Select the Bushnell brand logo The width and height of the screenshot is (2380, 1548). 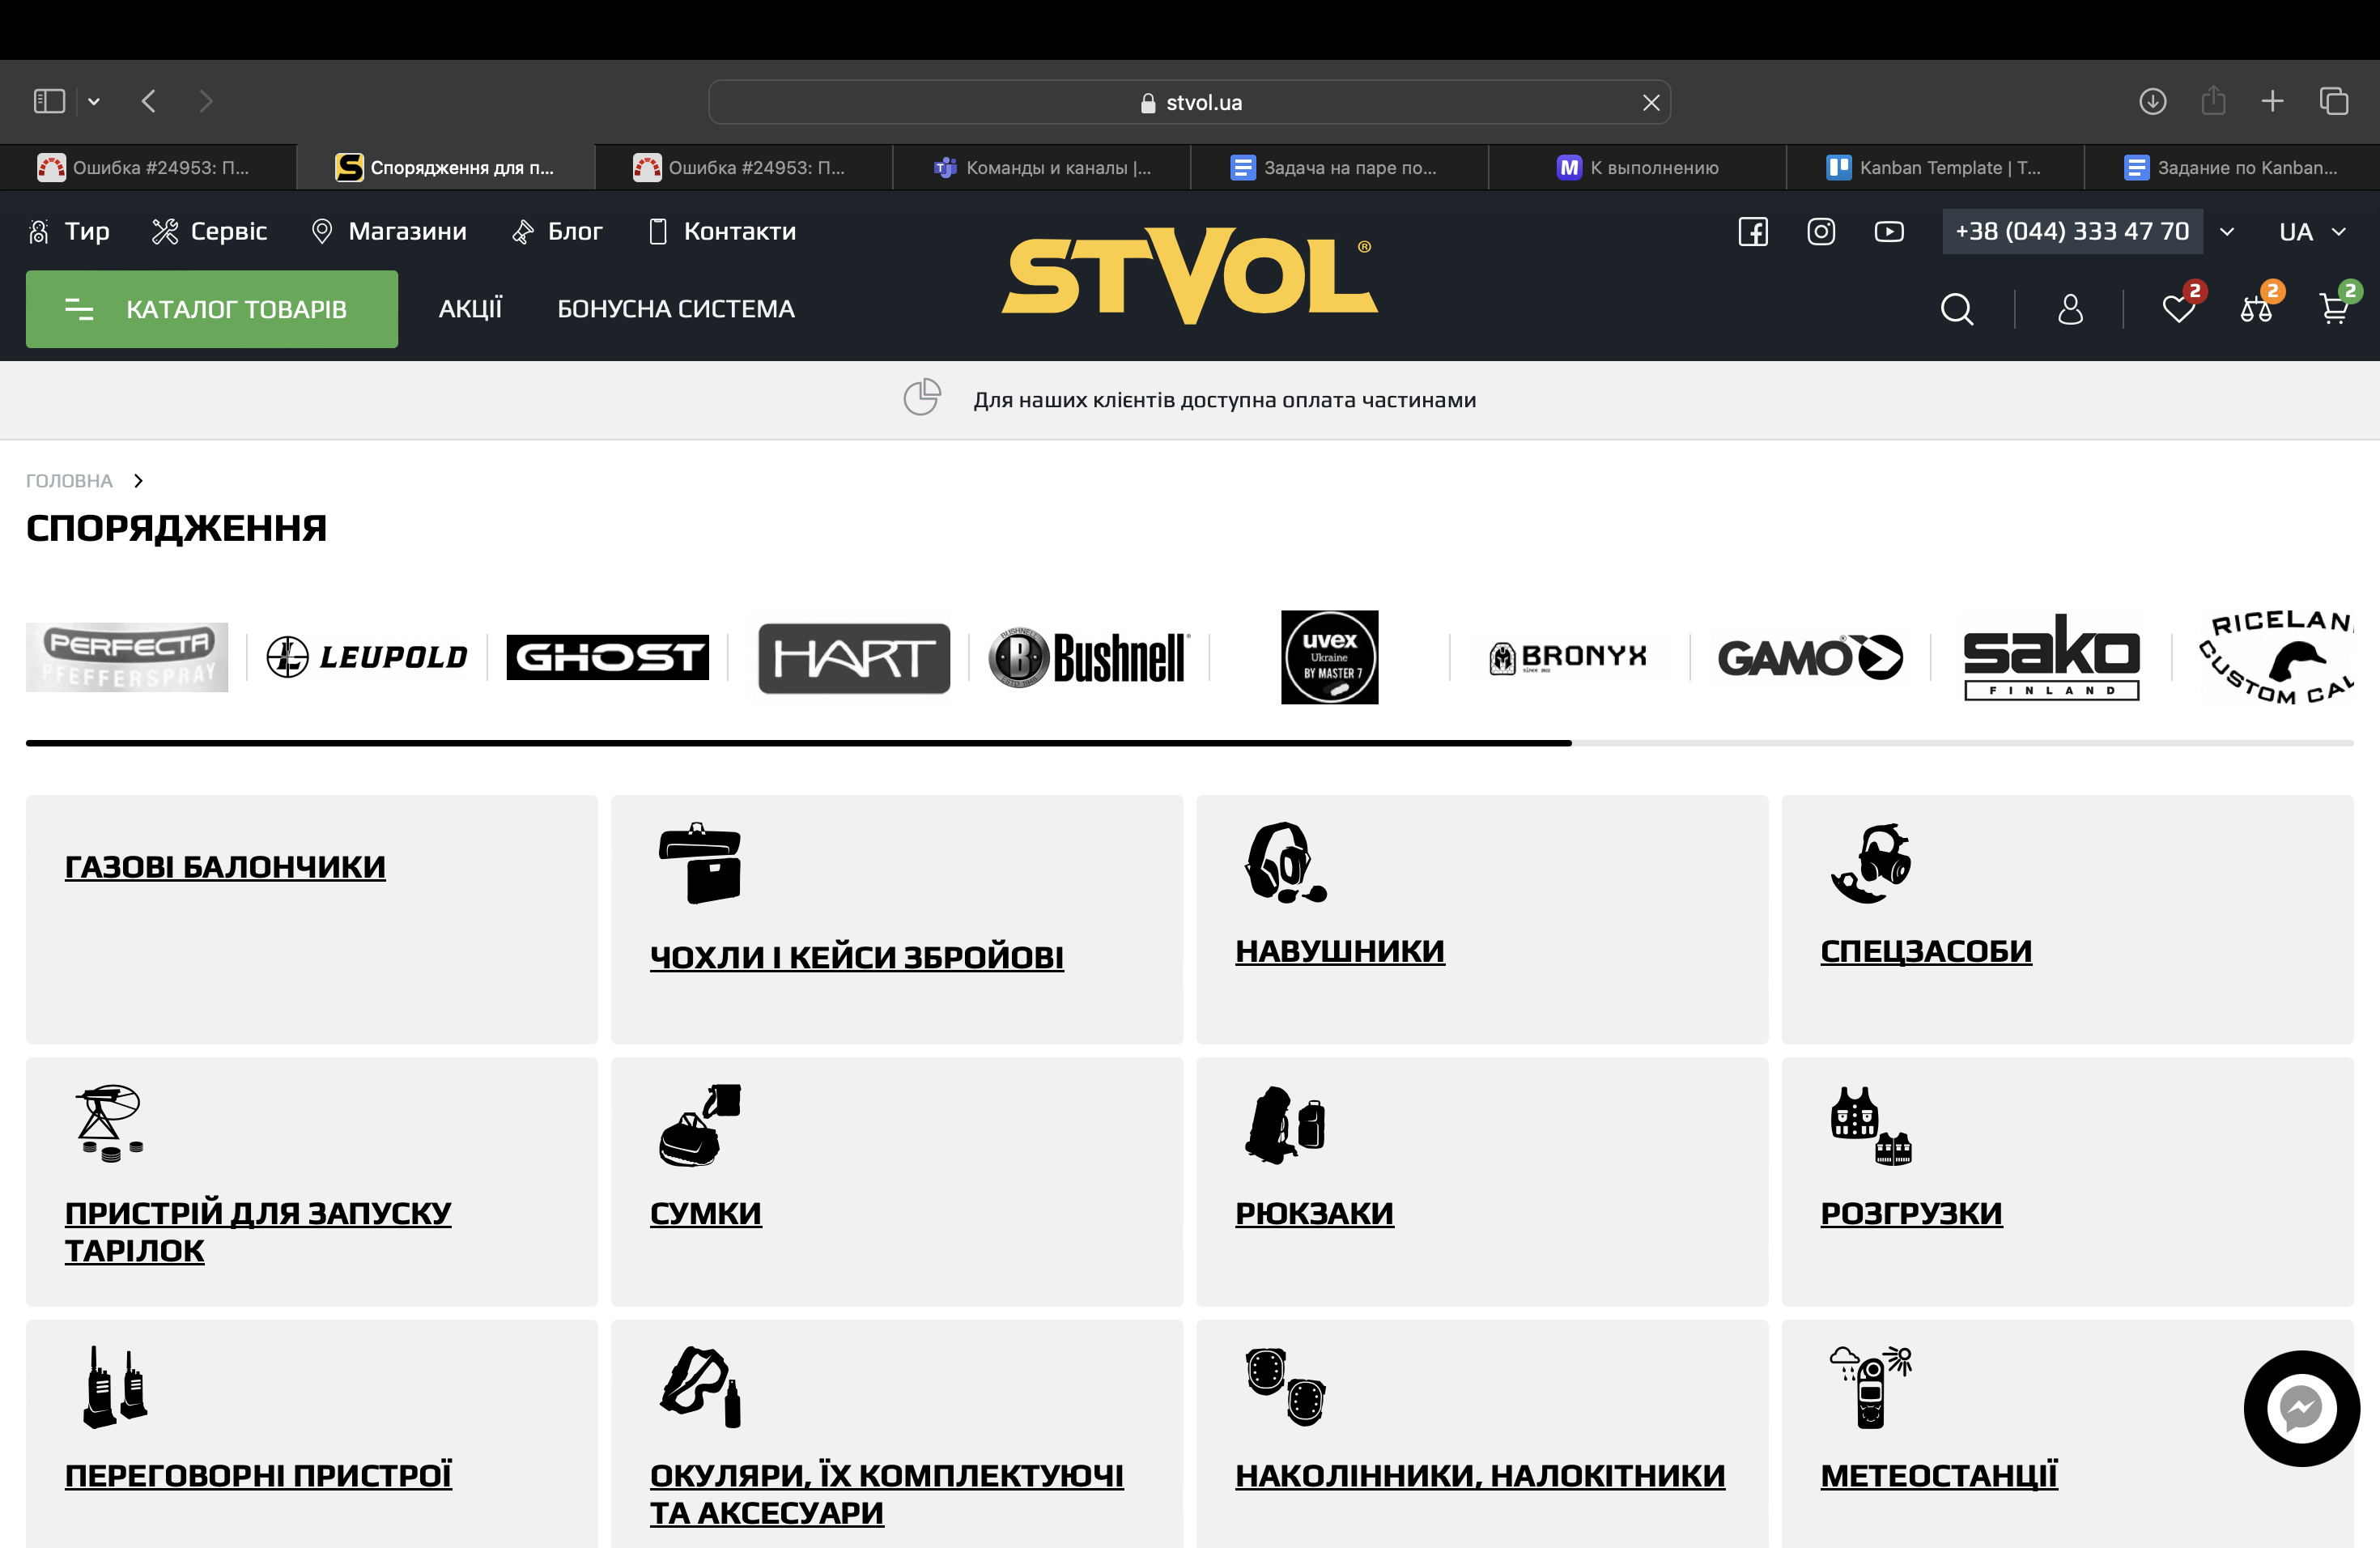(x=1089, y=657)
